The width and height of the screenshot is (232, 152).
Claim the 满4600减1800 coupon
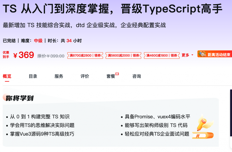point(162,55)
